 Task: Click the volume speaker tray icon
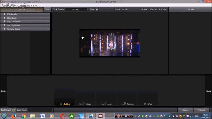tap(191, 116)
